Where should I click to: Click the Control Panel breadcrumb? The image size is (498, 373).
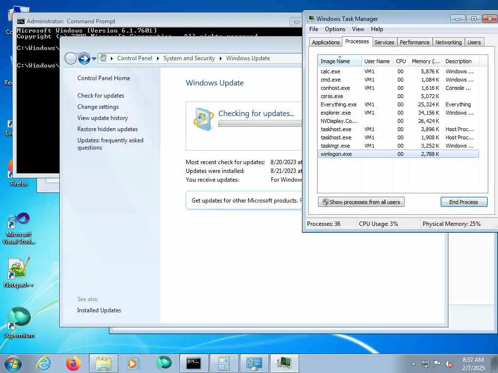tap(135, 58)
